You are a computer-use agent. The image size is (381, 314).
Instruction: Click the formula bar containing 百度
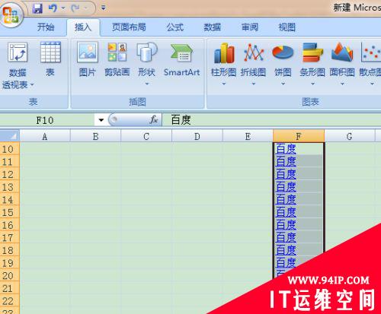click(272, 120)
